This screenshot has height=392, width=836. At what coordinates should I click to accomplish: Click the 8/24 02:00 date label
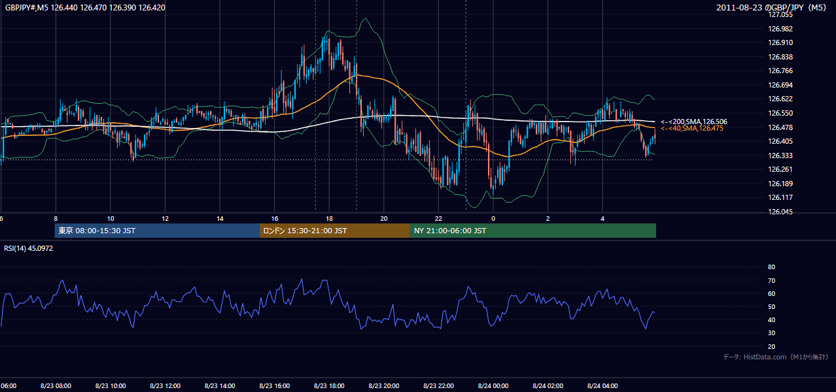548,386
